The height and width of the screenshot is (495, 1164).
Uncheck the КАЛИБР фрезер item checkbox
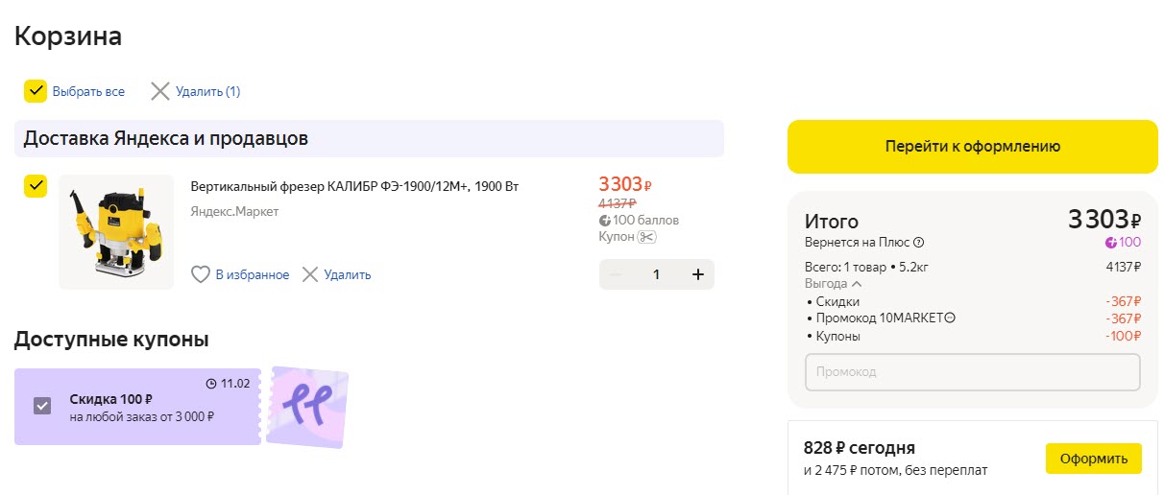click(36, 186)
